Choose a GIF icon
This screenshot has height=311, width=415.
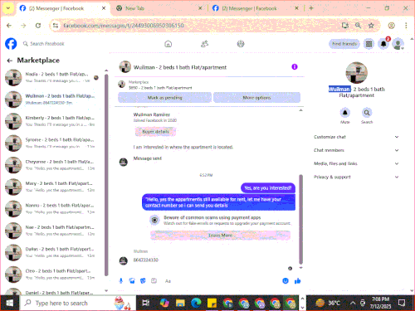(x=154, y=281)
